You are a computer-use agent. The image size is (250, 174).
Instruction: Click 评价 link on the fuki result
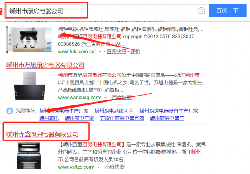pyautogui.click(x=135, y=51)
